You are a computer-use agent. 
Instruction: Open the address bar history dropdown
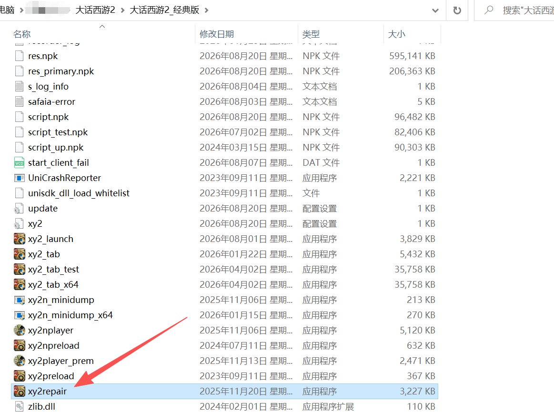[435, 10]
